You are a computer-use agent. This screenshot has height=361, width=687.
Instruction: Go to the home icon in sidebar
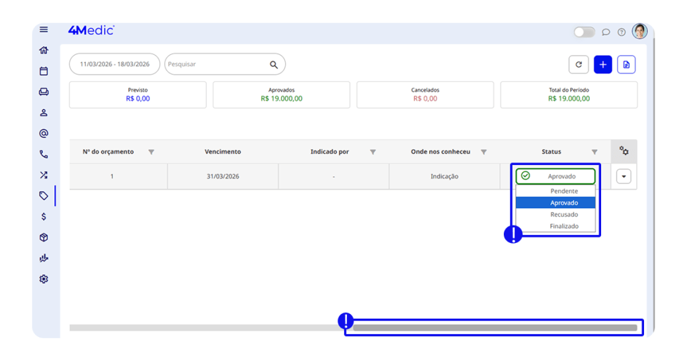click(44, 50)
